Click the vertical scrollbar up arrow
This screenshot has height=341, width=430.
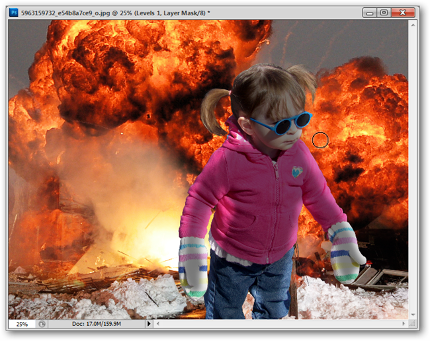[x=413, y=25]
